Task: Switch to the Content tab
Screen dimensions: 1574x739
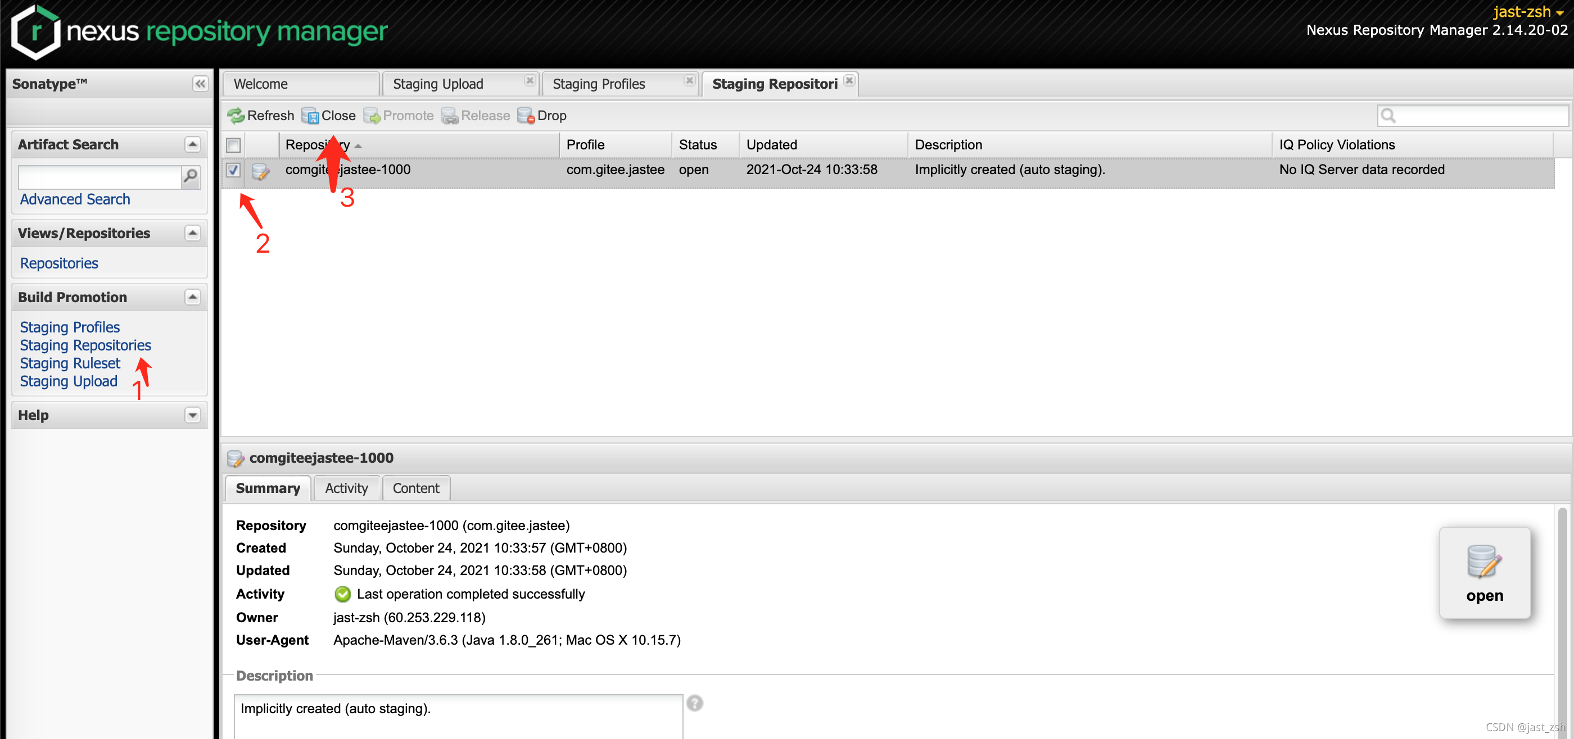Action: [x=415, y=488]
